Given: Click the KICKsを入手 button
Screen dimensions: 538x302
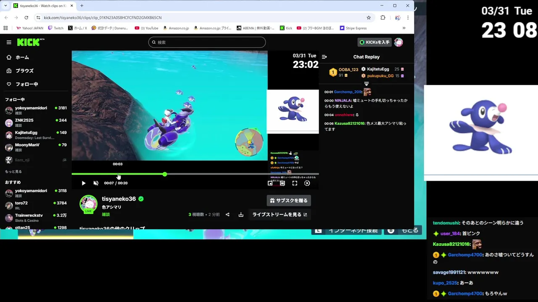Looking at the screenshot, I should [x=375, y=42].
